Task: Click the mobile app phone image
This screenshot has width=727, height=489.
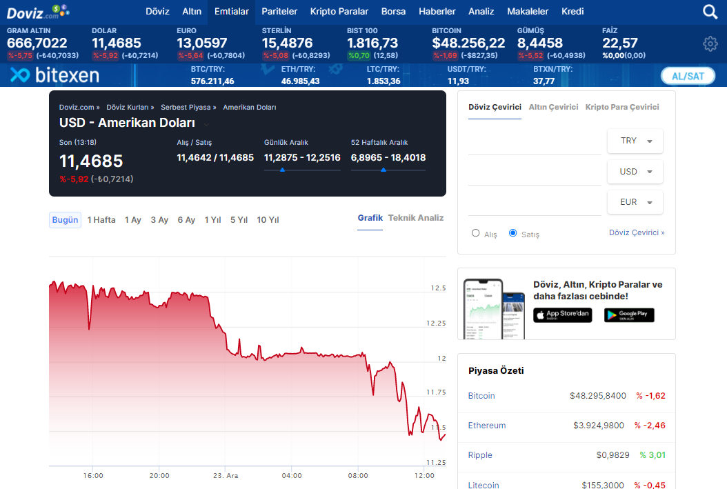Action: pos(493,308)
